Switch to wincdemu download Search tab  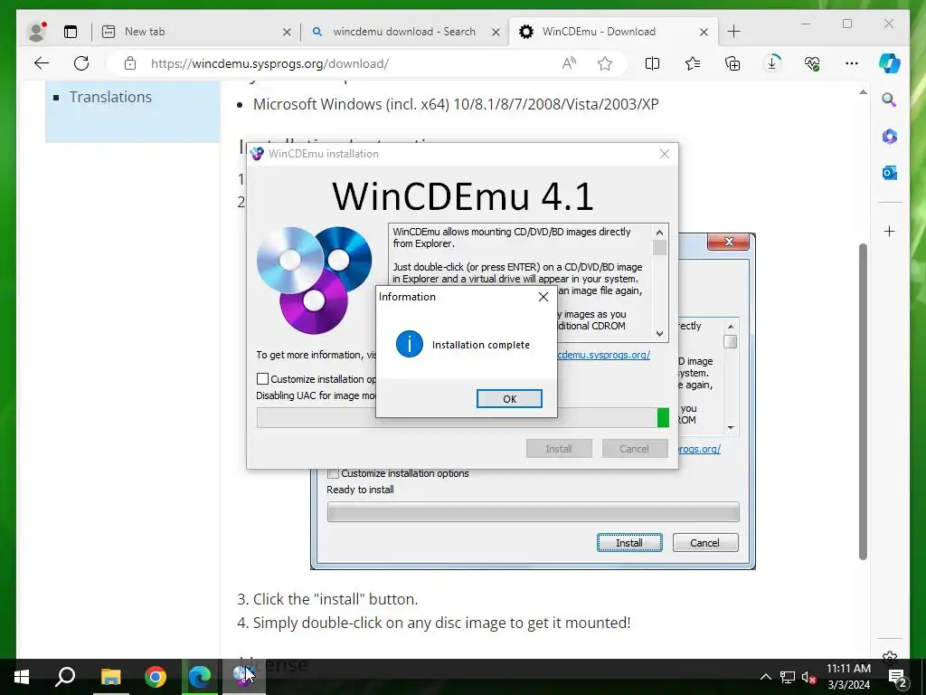(x=404, y=32)
